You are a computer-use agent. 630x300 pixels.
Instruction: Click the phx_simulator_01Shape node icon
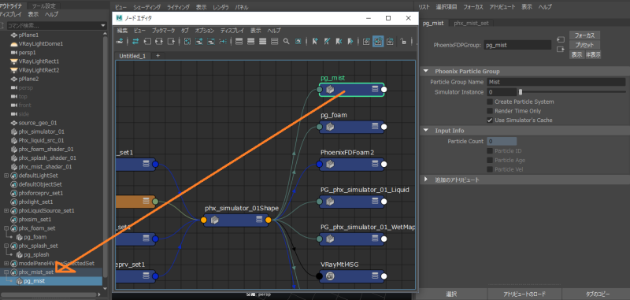(x=214, y=220)
